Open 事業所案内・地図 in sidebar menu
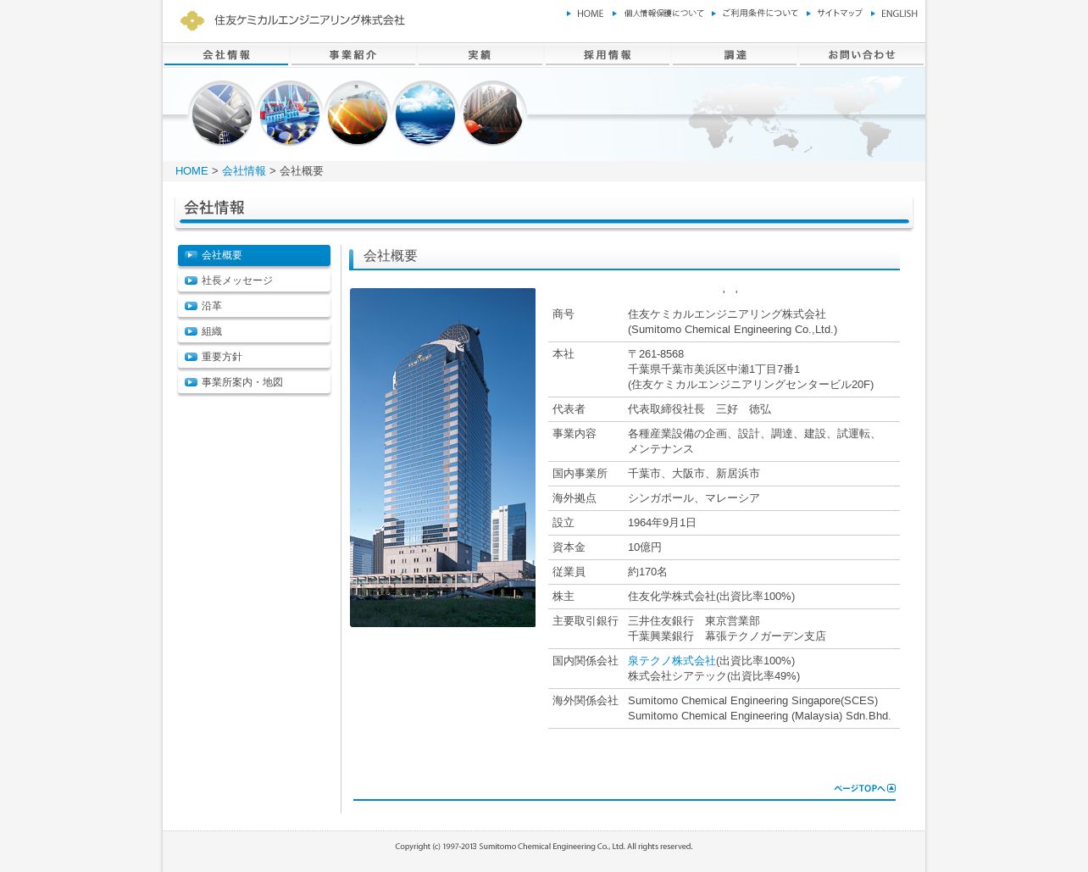1088x872 pixels. pyautogui.click(x=254, y=382)
